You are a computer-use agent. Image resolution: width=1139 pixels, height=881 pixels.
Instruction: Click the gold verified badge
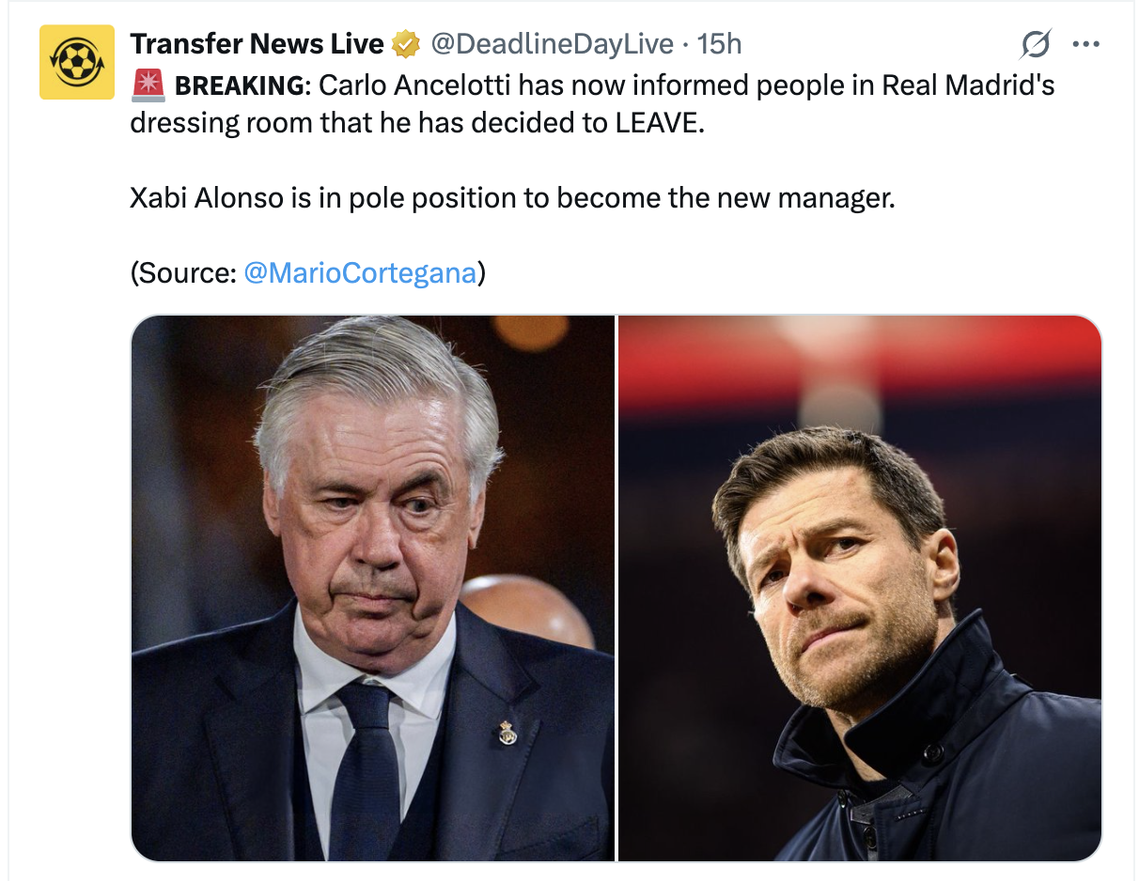(405, 43)
